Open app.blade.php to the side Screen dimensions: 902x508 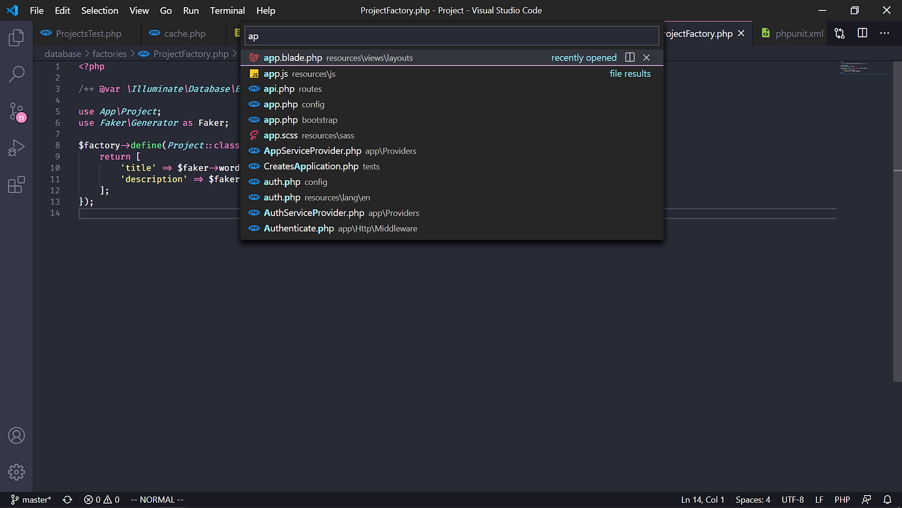click(x=630, y=57)
